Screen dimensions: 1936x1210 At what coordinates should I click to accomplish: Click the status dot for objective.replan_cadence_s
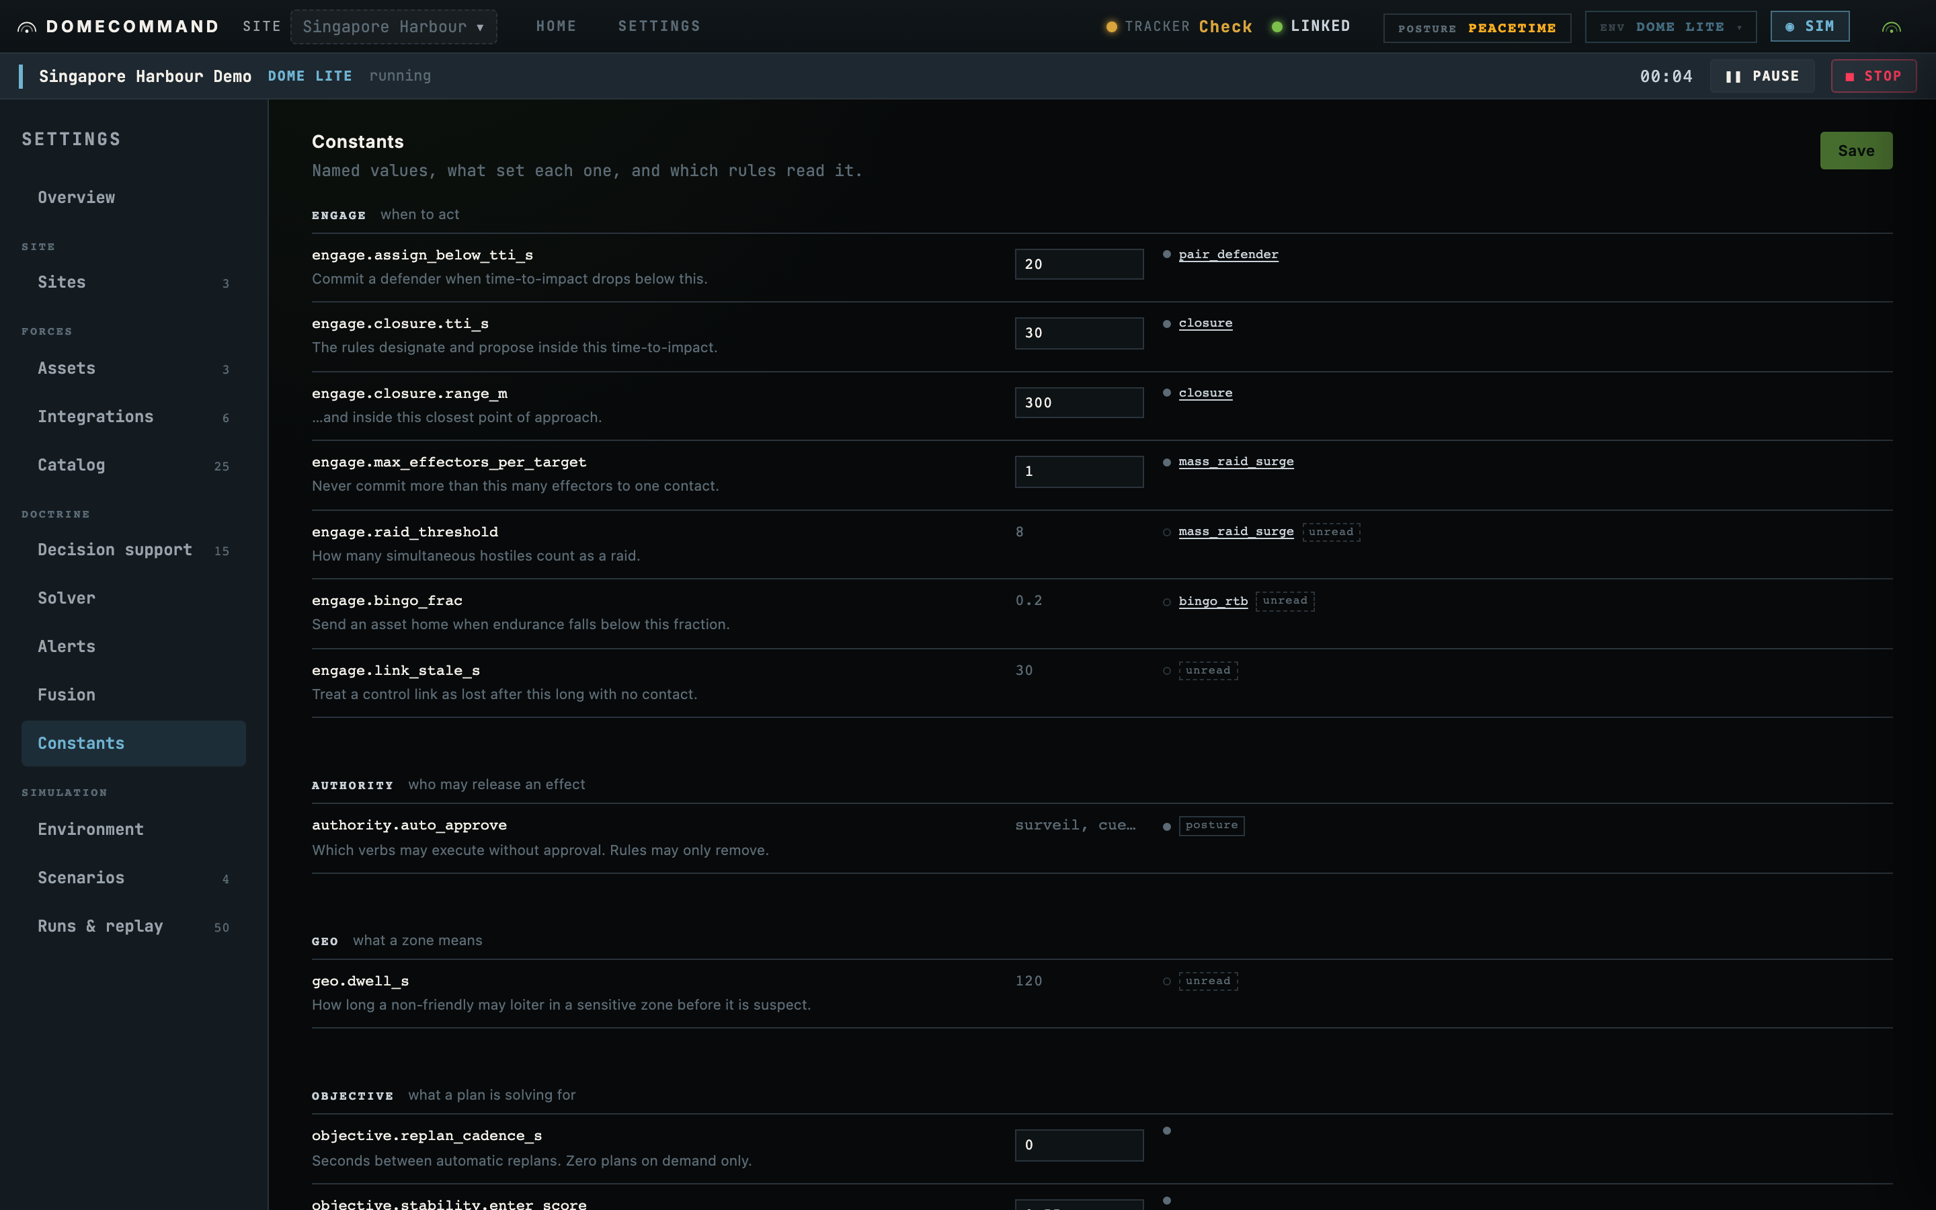[x=1166, y=1131]
